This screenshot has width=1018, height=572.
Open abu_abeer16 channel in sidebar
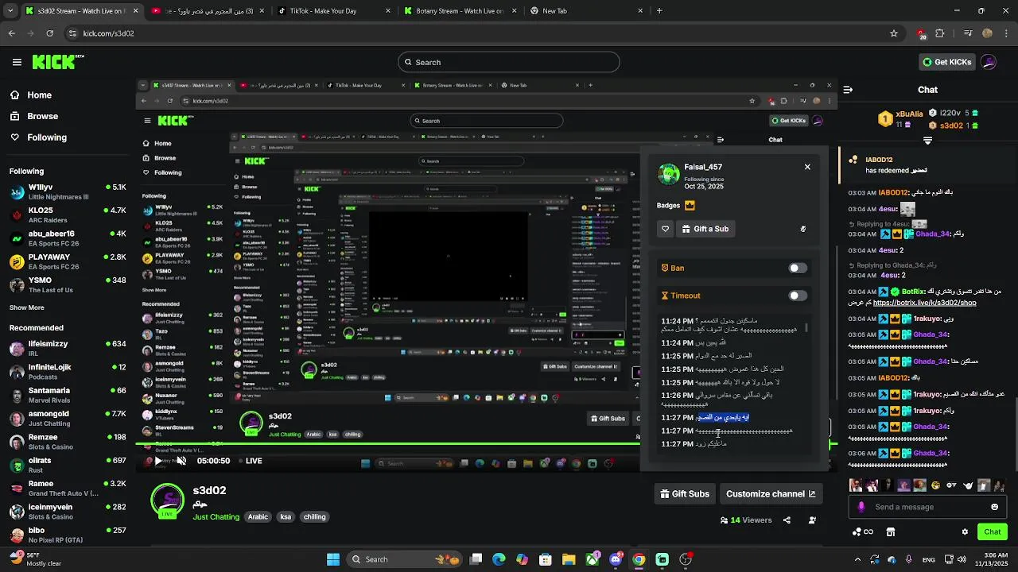click(68, 238)
